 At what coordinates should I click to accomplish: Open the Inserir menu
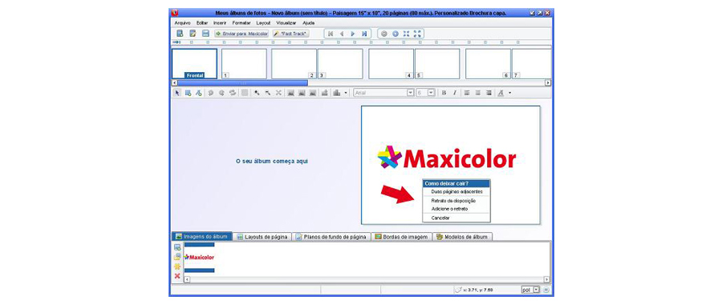point(220,22)
